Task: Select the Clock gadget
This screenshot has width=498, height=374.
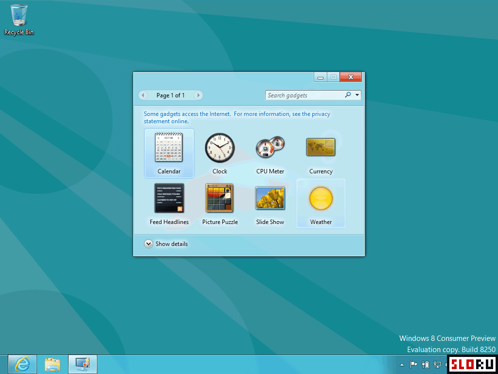Action: (x=220, y=153)
